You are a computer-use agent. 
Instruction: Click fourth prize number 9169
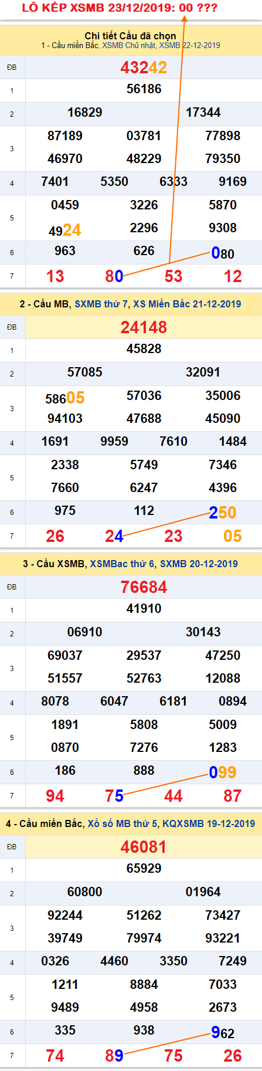coord(233,182)
